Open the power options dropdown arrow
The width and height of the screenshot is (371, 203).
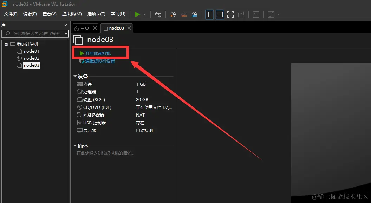pyautogui.click(x=145, y=14)
